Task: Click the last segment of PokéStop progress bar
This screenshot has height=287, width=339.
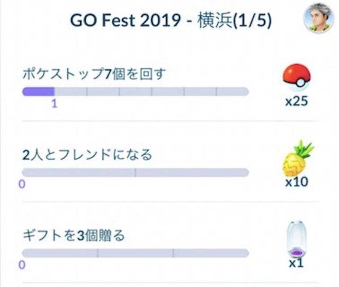Action: 233,92
